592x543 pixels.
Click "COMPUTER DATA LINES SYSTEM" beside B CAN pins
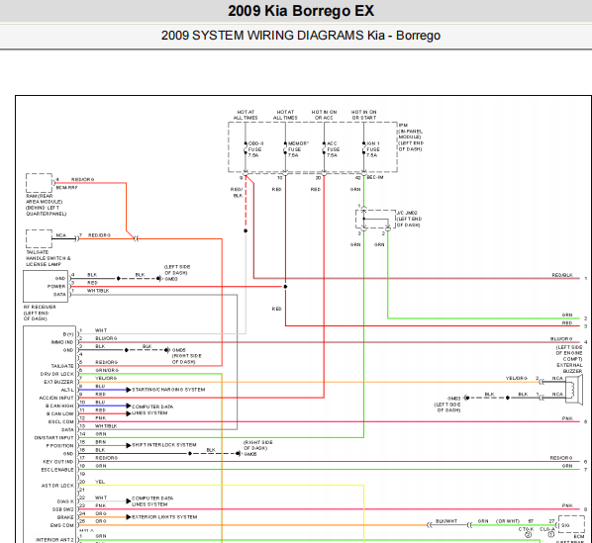152,409
